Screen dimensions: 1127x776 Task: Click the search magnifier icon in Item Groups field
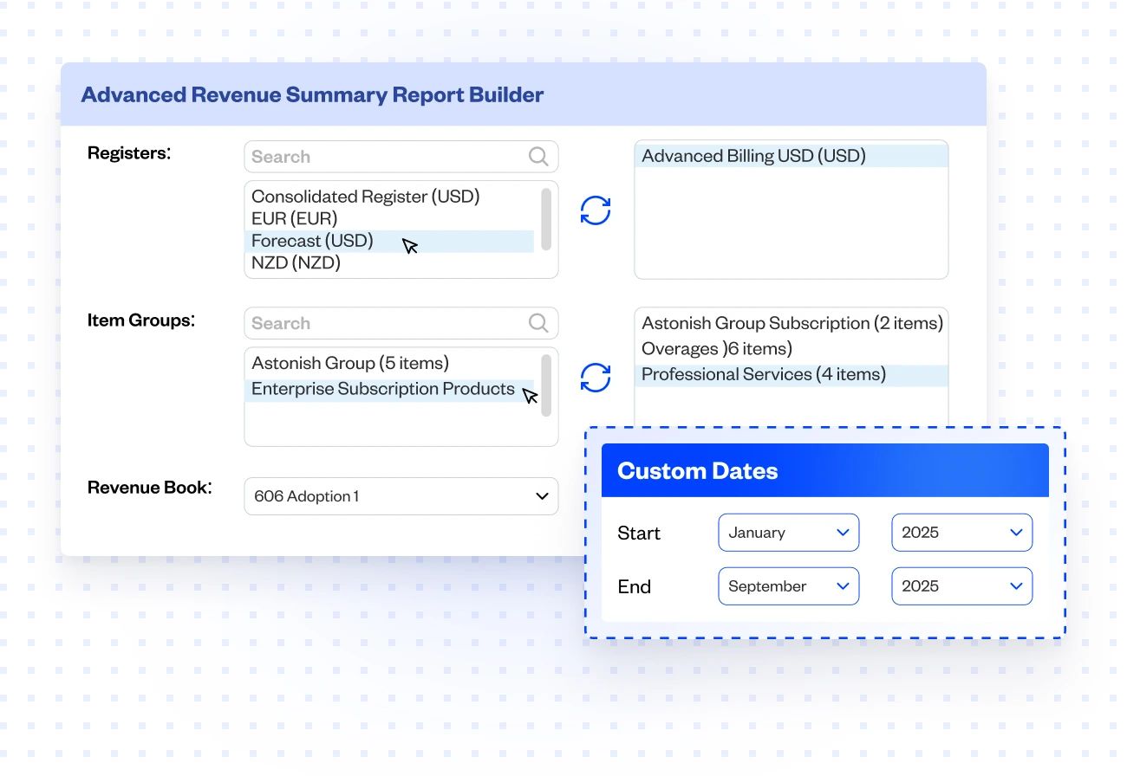(x=537, y=322)
